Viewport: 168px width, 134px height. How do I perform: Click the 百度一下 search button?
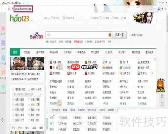point(119,35)
